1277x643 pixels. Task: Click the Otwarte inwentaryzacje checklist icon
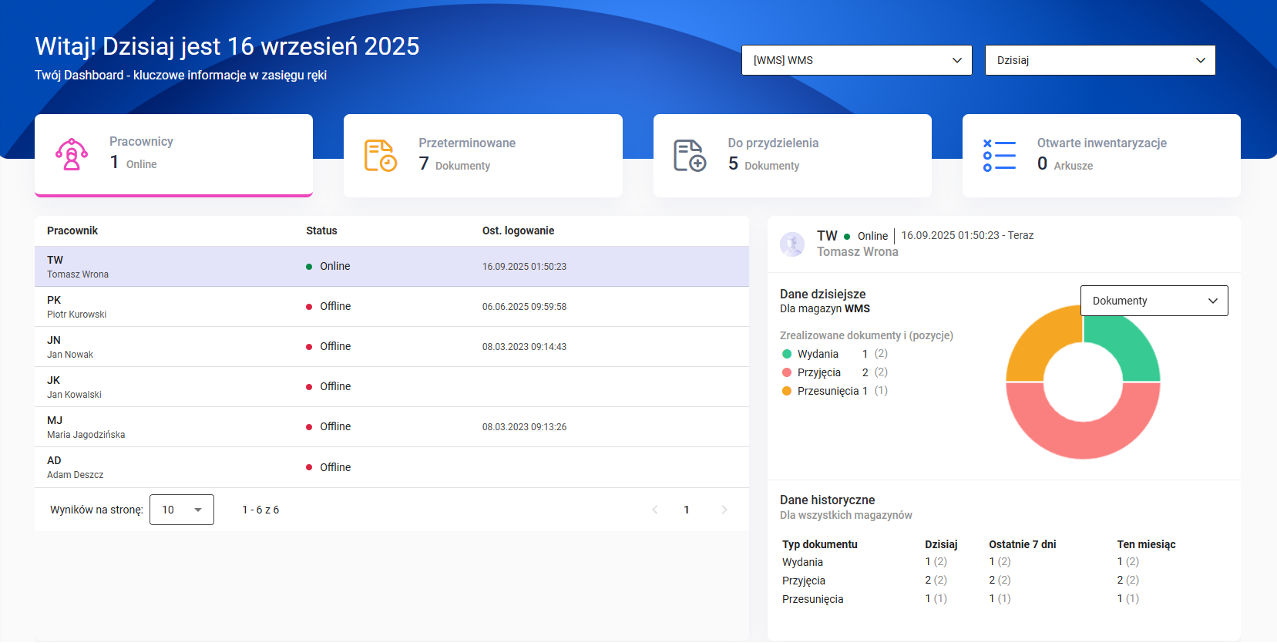click(x=999, y=156)
